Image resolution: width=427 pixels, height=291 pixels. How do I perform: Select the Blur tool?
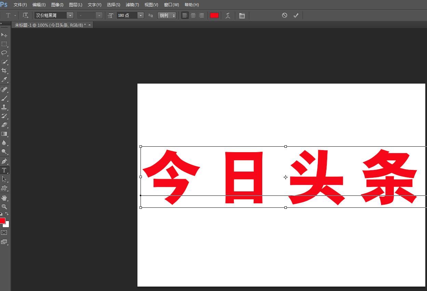(4, 143)
